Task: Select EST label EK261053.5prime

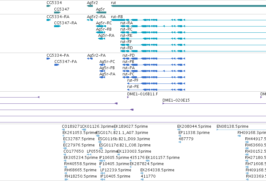Action: [x=79, y=133]
